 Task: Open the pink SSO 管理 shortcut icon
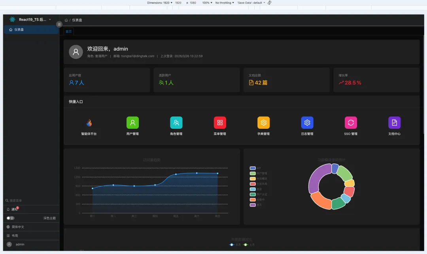350,122
